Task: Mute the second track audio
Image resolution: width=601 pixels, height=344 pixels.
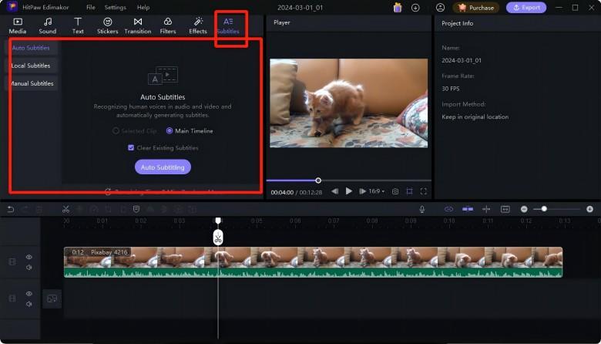Action: point(29,304)
